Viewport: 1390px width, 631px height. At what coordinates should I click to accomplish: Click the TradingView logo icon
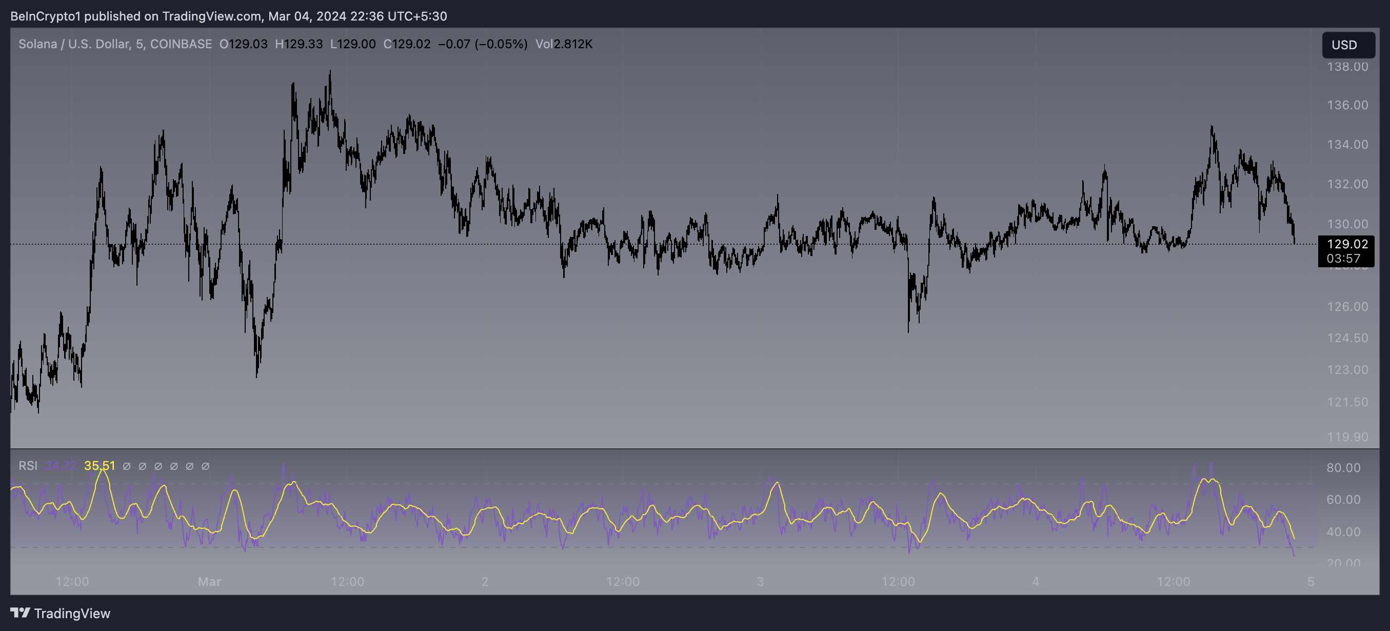[x=20, y=613]
